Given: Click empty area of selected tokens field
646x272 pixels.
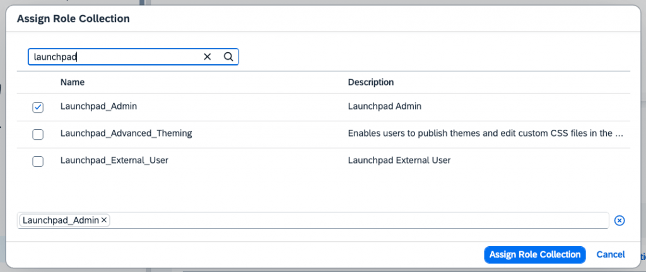Looking at the screenshot, I should [x=358, y=220].
